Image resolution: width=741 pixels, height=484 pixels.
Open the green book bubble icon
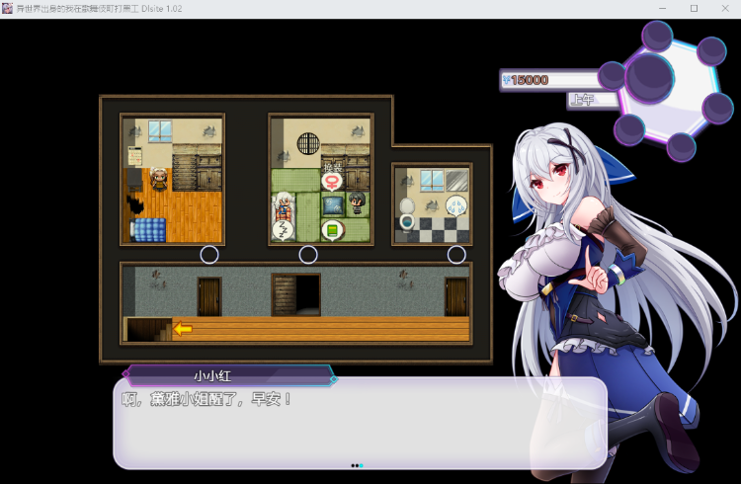pyautogui.click(x=332, y=231)
